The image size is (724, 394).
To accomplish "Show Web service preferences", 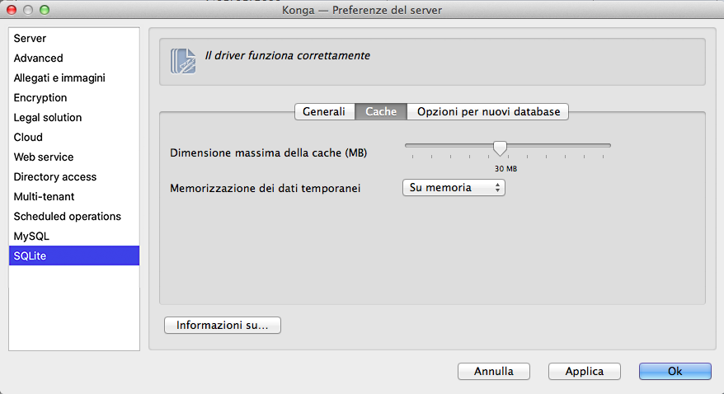I will tap(44, 157).
